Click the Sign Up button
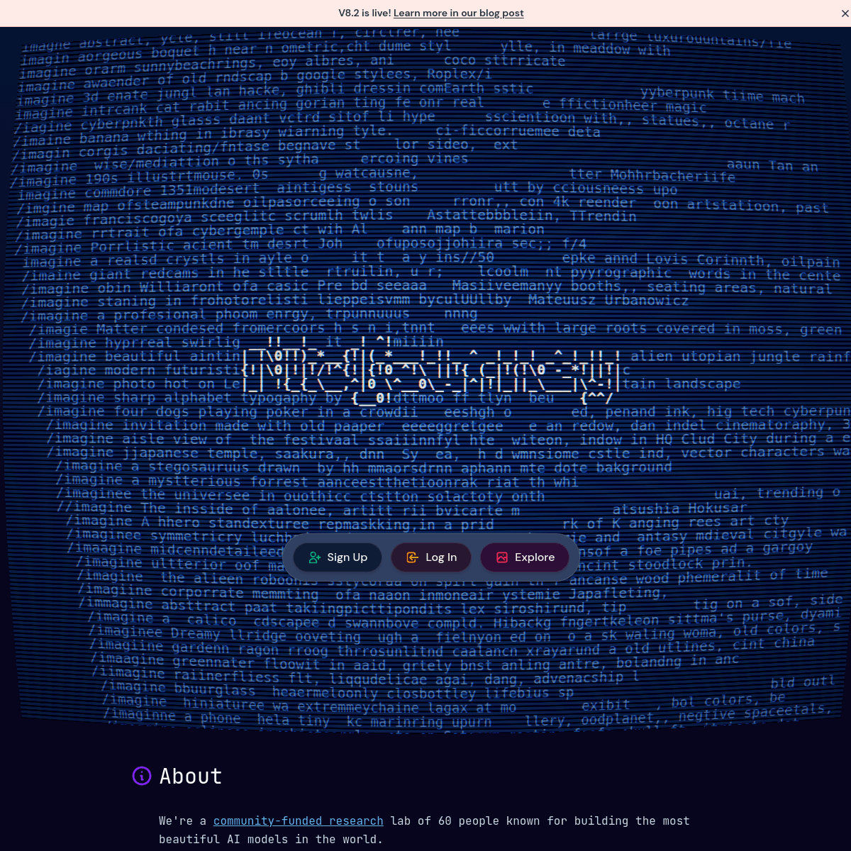 [x=338, y=557]
